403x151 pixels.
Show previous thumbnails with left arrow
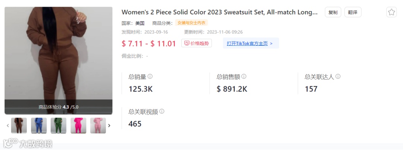pyautogui.click(x=8, y=126)
